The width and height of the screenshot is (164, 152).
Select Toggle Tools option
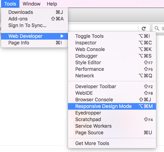click(x=112, y=36)
